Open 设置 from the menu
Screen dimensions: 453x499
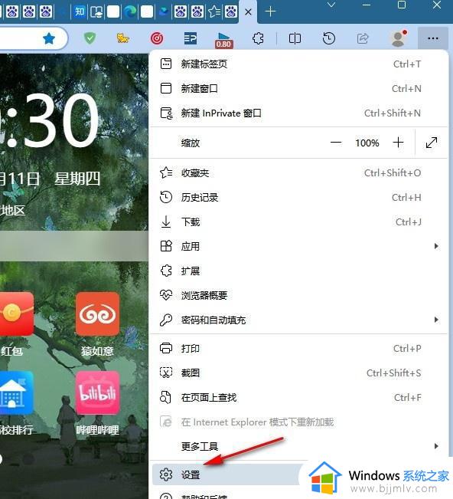point(227,474)
